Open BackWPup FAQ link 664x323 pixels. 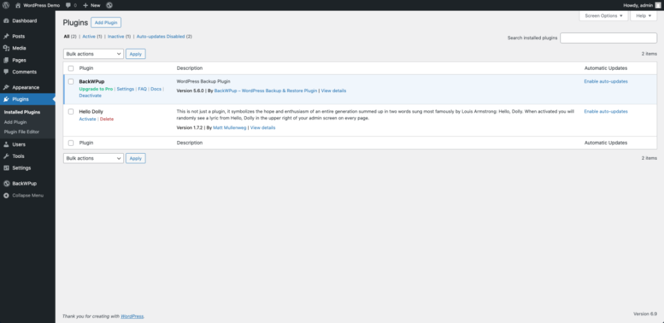143,89
